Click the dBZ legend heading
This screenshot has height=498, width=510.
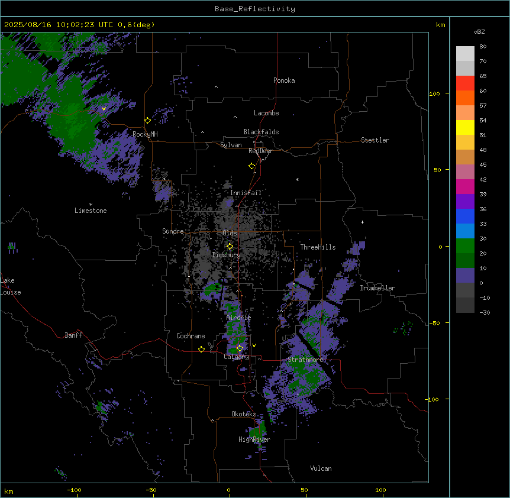[x=479, y=32]
